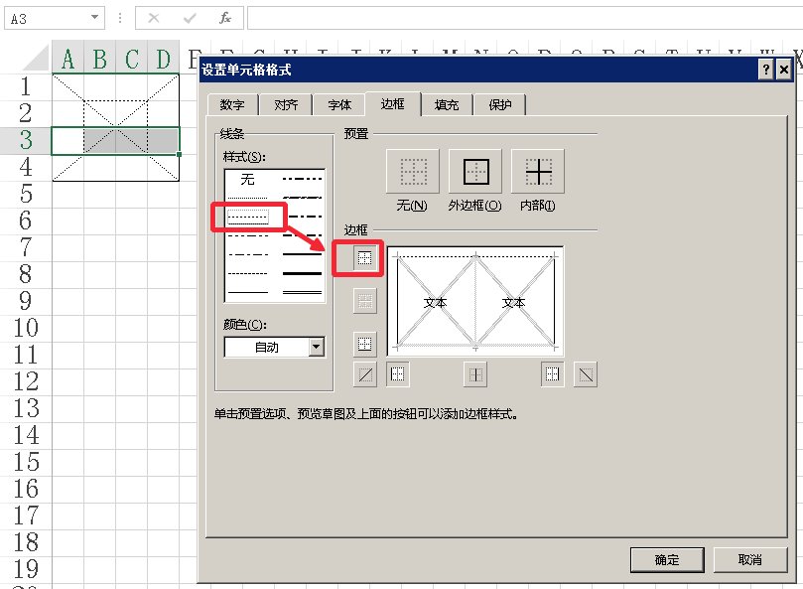Click the top border button
803x589 pixels.
point(365,258)
